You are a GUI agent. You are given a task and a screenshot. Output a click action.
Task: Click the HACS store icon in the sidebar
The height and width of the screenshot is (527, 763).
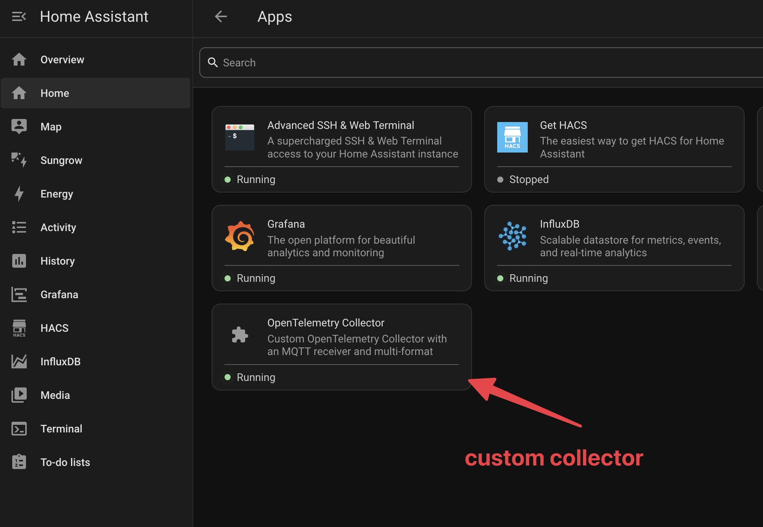(19, 328)
